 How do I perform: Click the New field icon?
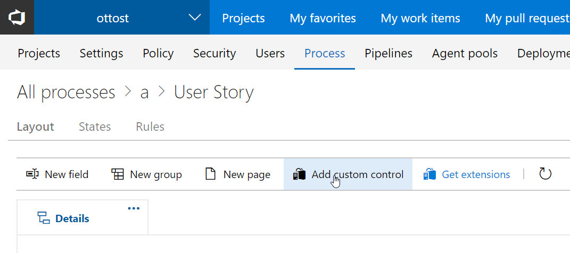[32, 174]
